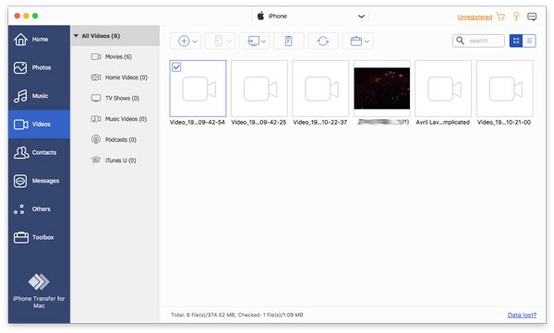Open Contacts in the sidebar
Viewport: 554px width, 333px height.
[39, 152]
